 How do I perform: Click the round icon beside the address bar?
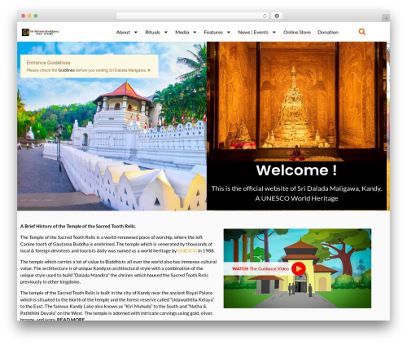pos(277,16)
